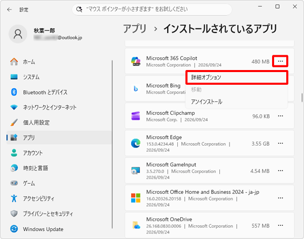Click the 96.0 KB size value
Viewport: 304px width, 239px height.
[x=261, y=116]
